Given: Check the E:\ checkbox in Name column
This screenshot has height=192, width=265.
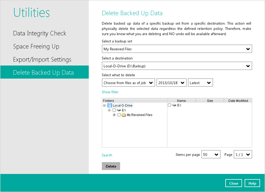Looking at the screenshot, I should point(169,105).
